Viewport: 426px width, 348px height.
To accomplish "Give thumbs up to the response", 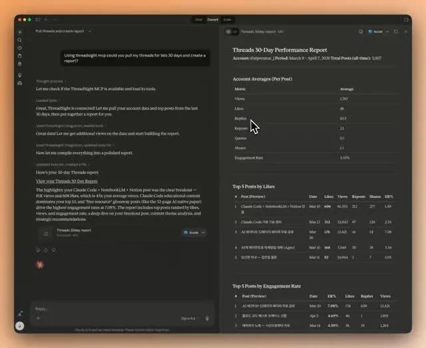I will coord(46,250).
